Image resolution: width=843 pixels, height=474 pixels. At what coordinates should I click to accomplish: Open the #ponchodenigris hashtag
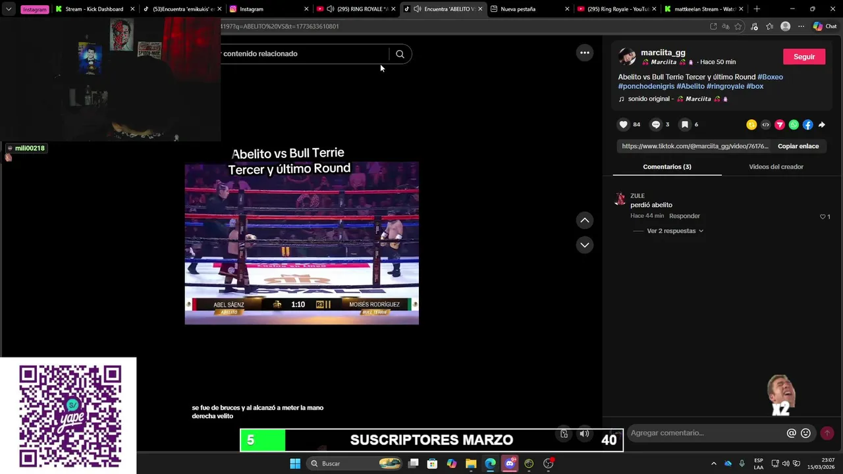click(x=646, y=86)
